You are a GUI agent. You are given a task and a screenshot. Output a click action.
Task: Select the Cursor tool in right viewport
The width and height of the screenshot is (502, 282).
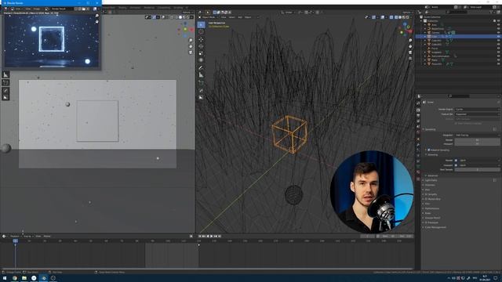coord(201,31)
